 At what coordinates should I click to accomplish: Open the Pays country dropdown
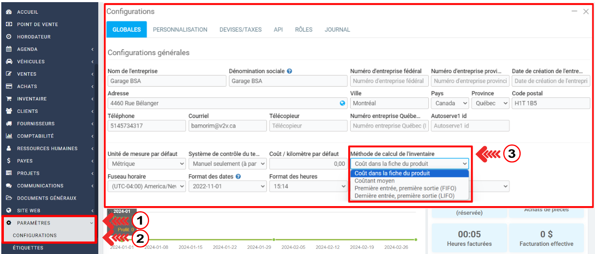tap(450, 103)
